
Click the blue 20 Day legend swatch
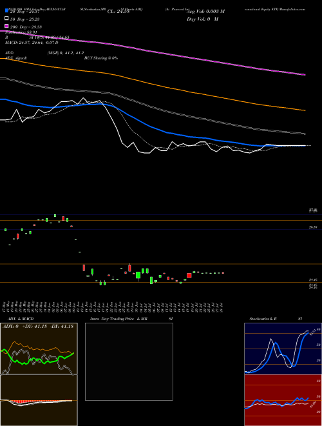6,11
